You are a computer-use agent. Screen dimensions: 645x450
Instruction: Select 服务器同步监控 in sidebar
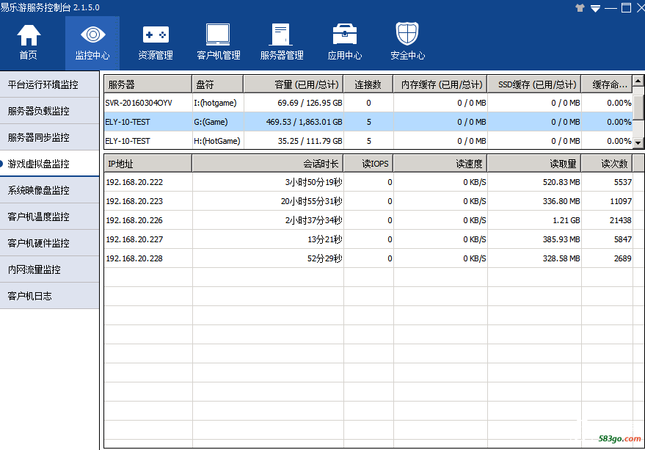point(49,137)
